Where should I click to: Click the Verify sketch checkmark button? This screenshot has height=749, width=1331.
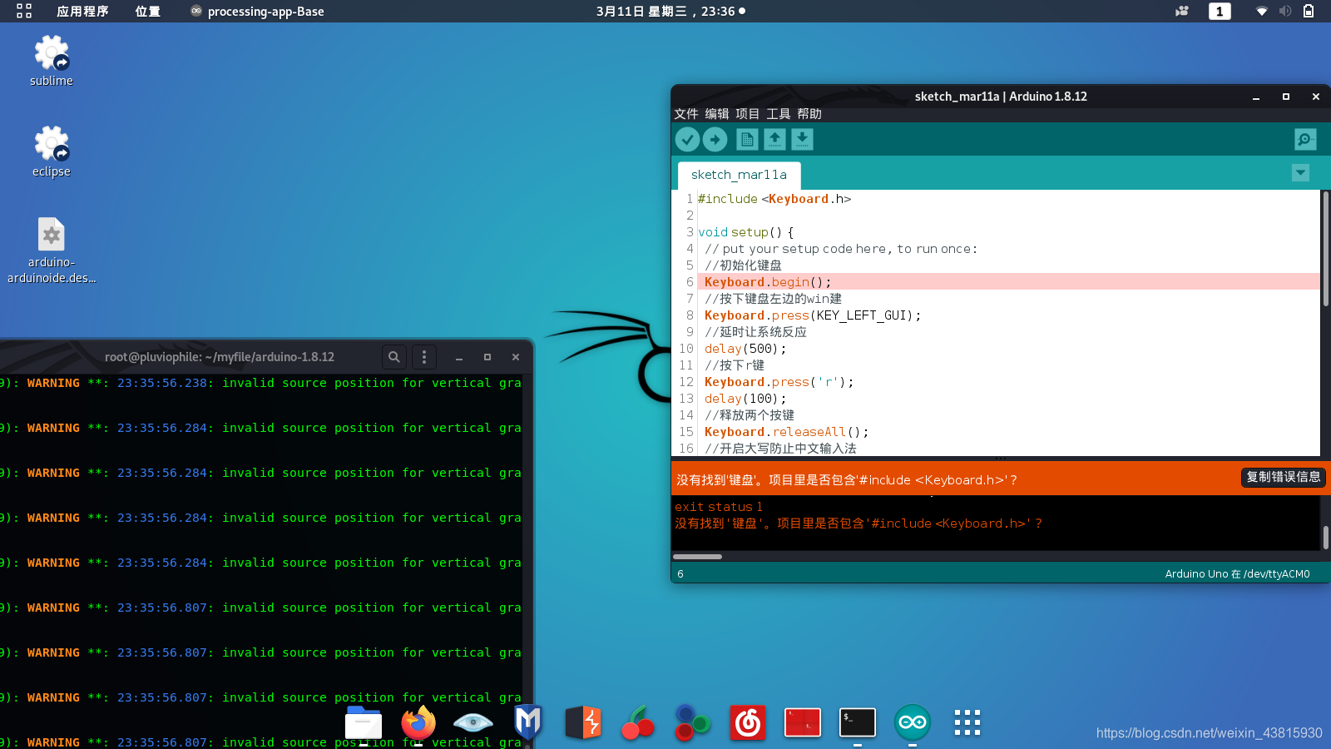click(687, 140)
